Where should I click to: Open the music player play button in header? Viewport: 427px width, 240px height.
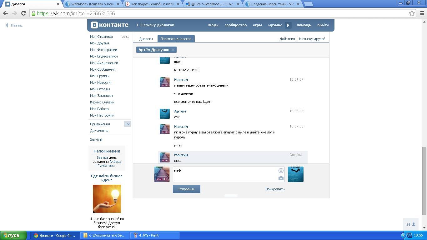click(x=288, y=25)
